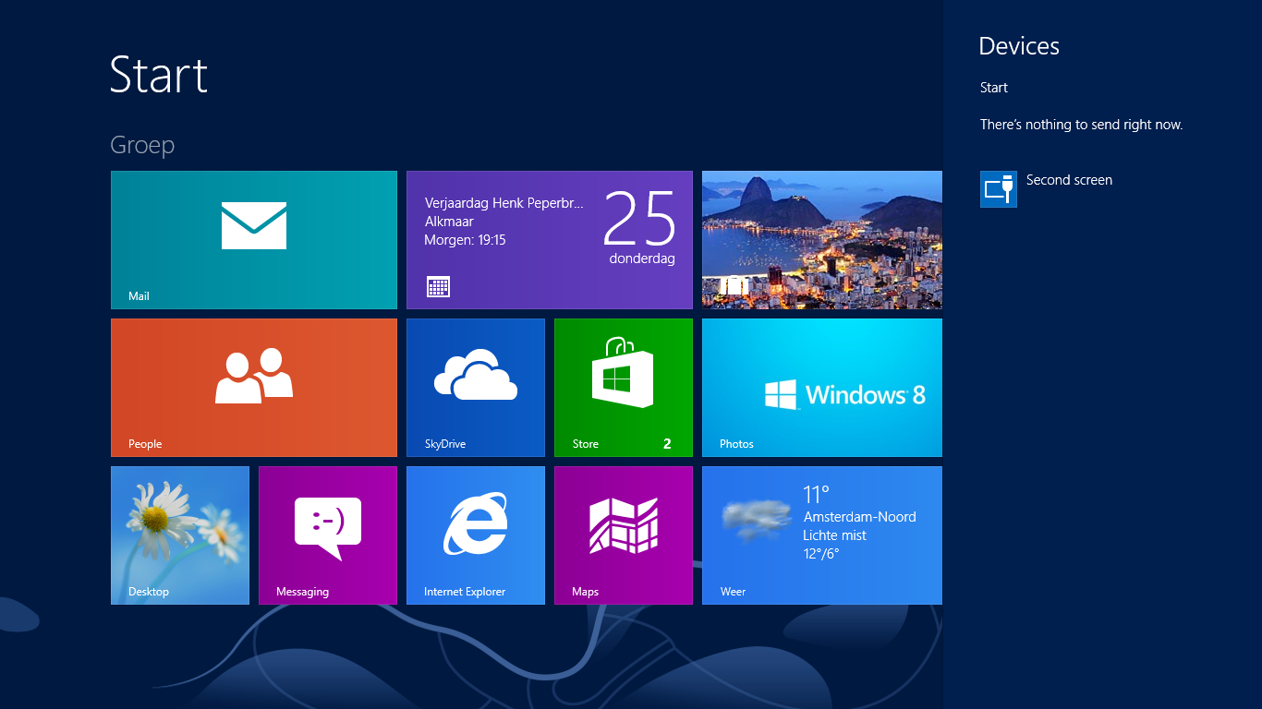
Task: Click the nothing to send message
Action: (x=1082, y=125)
